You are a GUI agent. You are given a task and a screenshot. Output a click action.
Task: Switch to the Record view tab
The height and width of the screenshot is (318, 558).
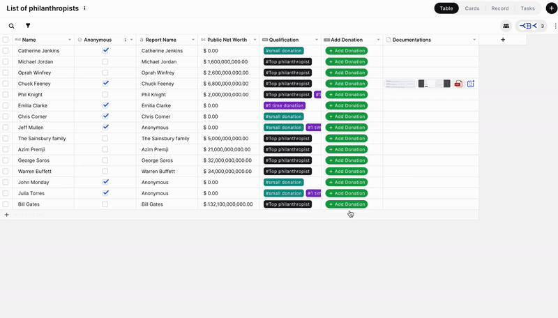499,8
